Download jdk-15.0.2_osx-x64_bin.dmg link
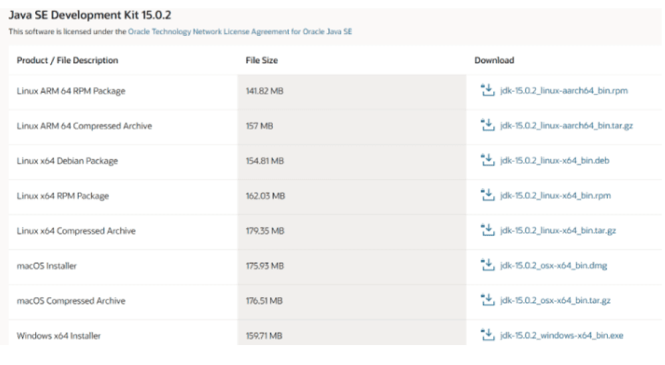The height and width of the screenshot is (365, 665). coord(554,265)
